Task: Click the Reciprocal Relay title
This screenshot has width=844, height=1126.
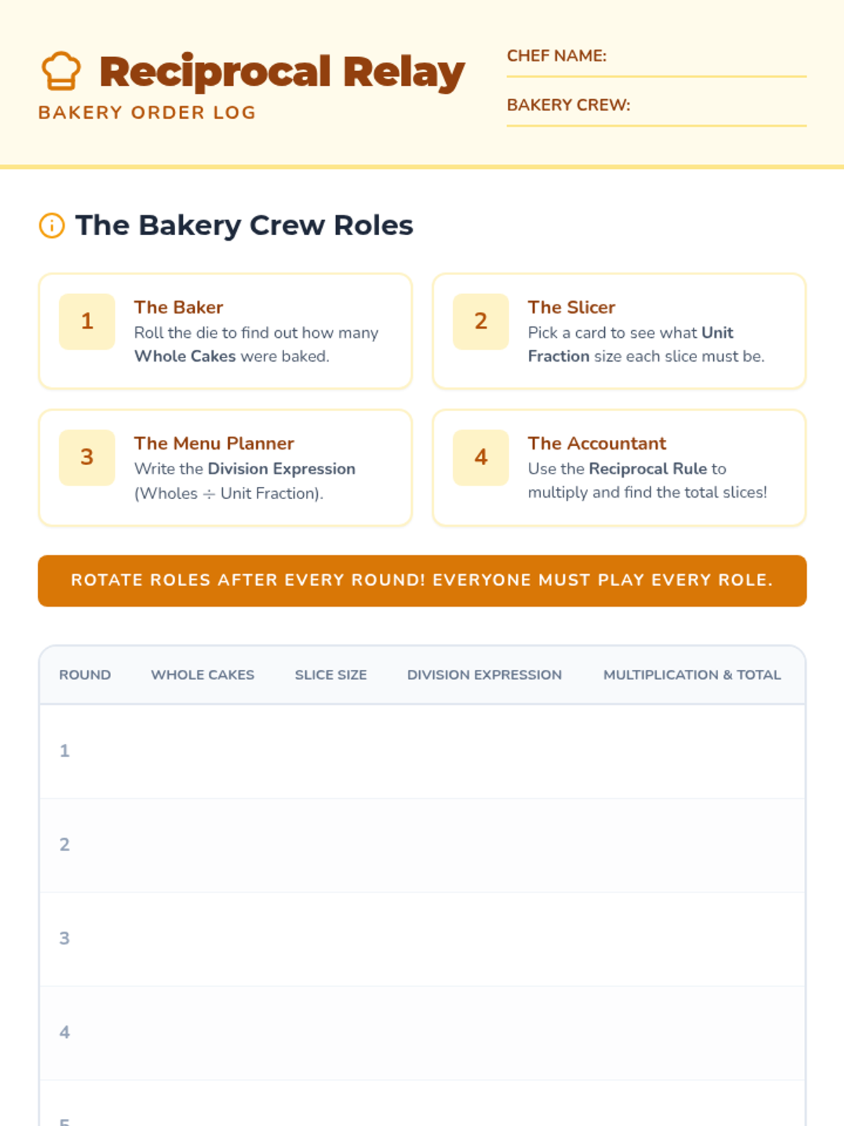Action: click(282, 71)
